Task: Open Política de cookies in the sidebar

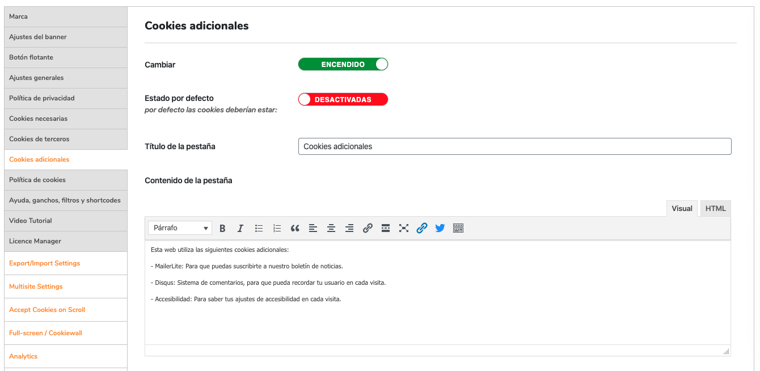Action: [37, 180]
